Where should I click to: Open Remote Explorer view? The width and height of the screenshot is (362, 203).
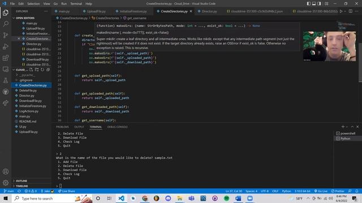(6, 69)
